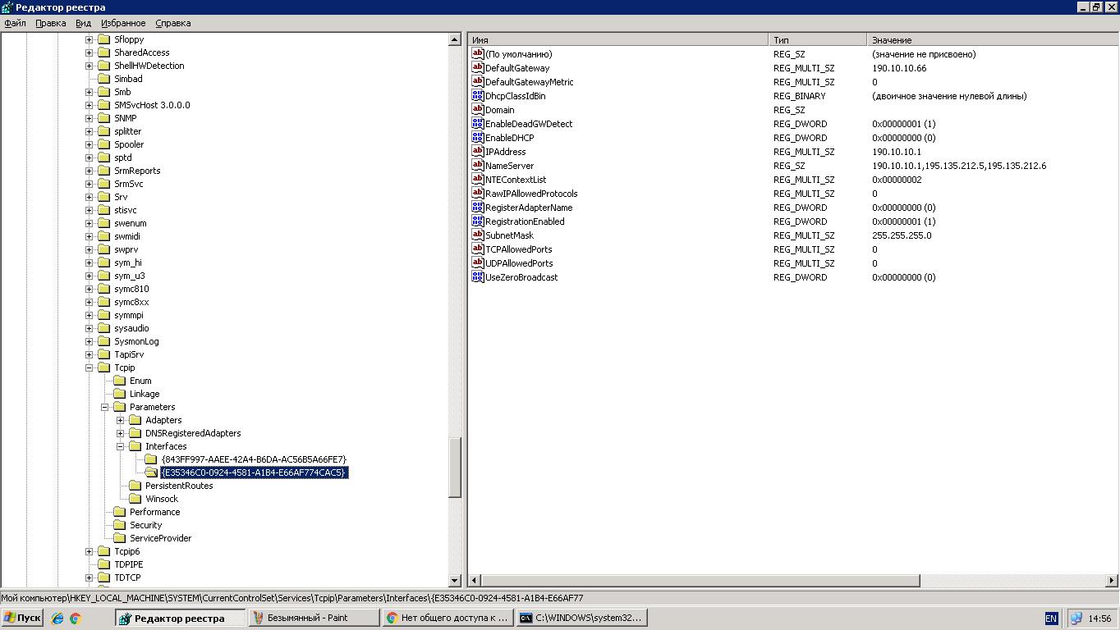Click the UseZeroBroadcast value icon
Image resolution: width=1120 pixels, height=630 pixels.
[478, 277]
